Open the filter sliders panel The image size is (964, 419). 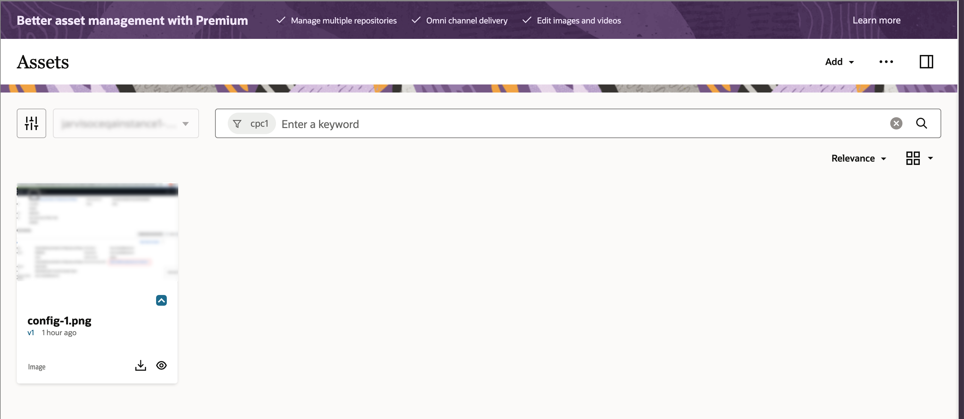coord(31,123)
